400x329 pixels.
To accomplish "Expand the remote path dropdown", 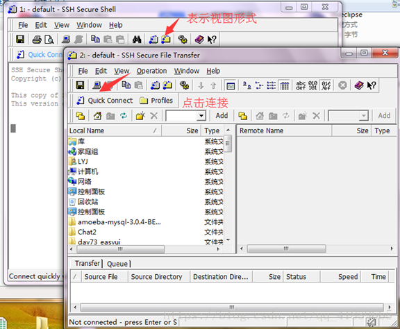I will point(363,116).
